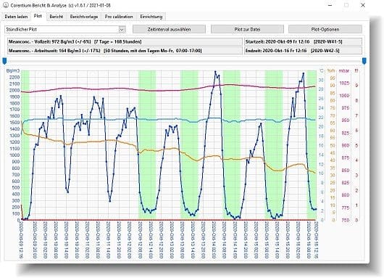Open the Einrichtung tab

pyautogui.click(x=151, y=17)
